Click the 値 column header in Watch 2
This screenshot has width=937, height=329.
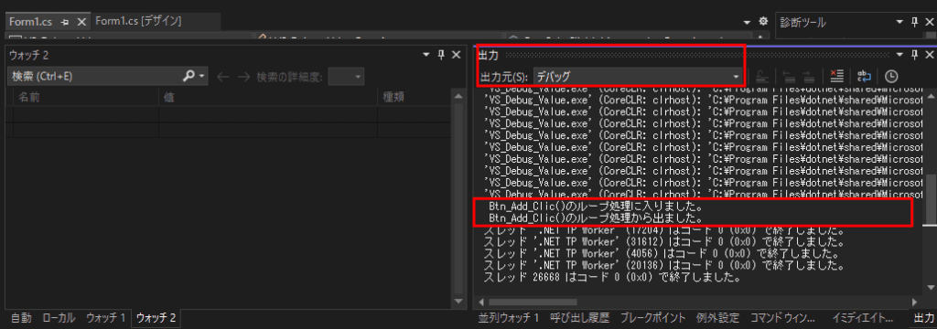268,97
